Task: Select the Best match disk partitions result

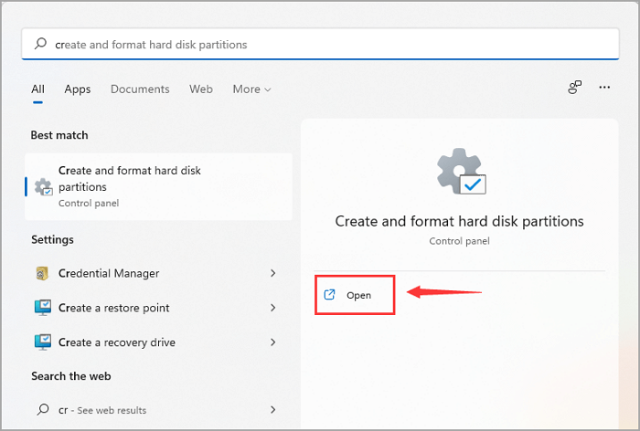Action: 159,186
